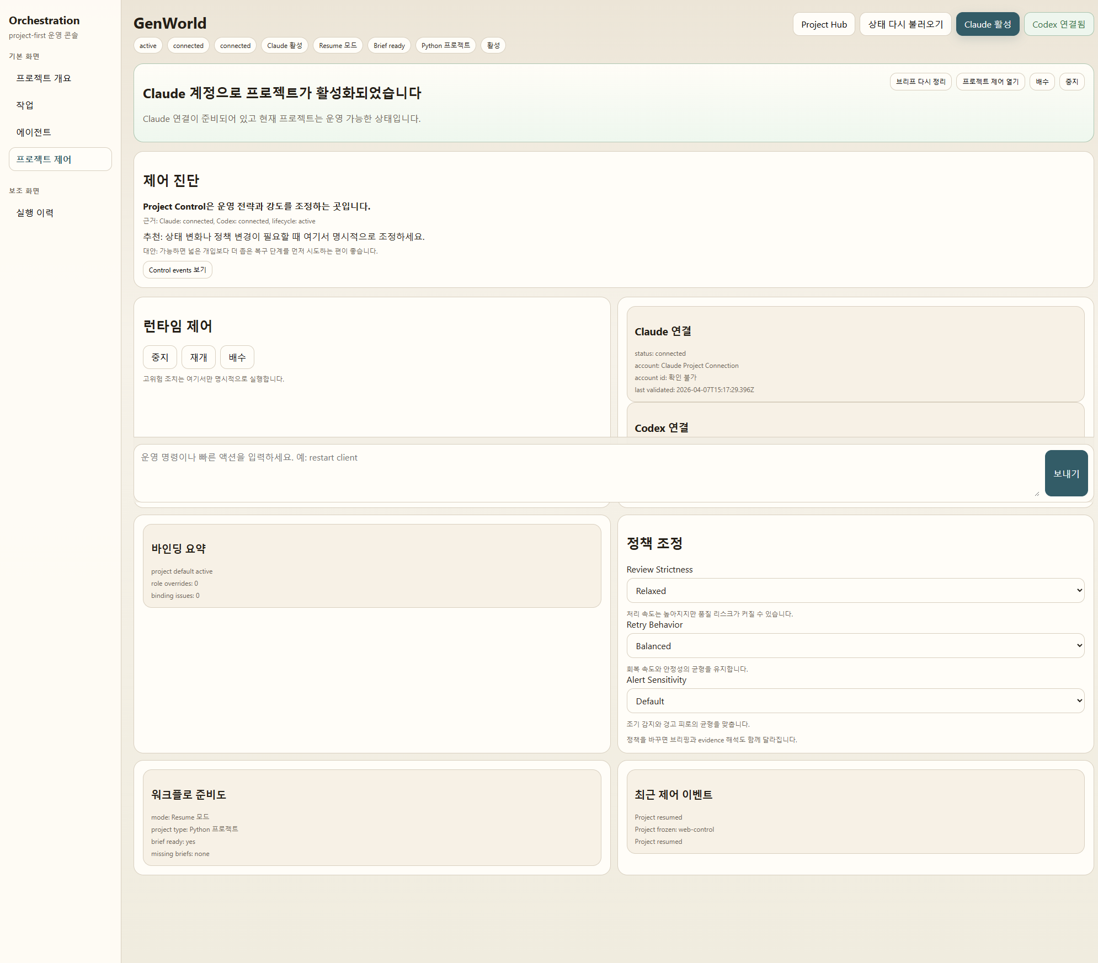Click the 보내기 send button
This screenshot has height=963, width=1098.
pyautogui.click(x=1066, y=473)
